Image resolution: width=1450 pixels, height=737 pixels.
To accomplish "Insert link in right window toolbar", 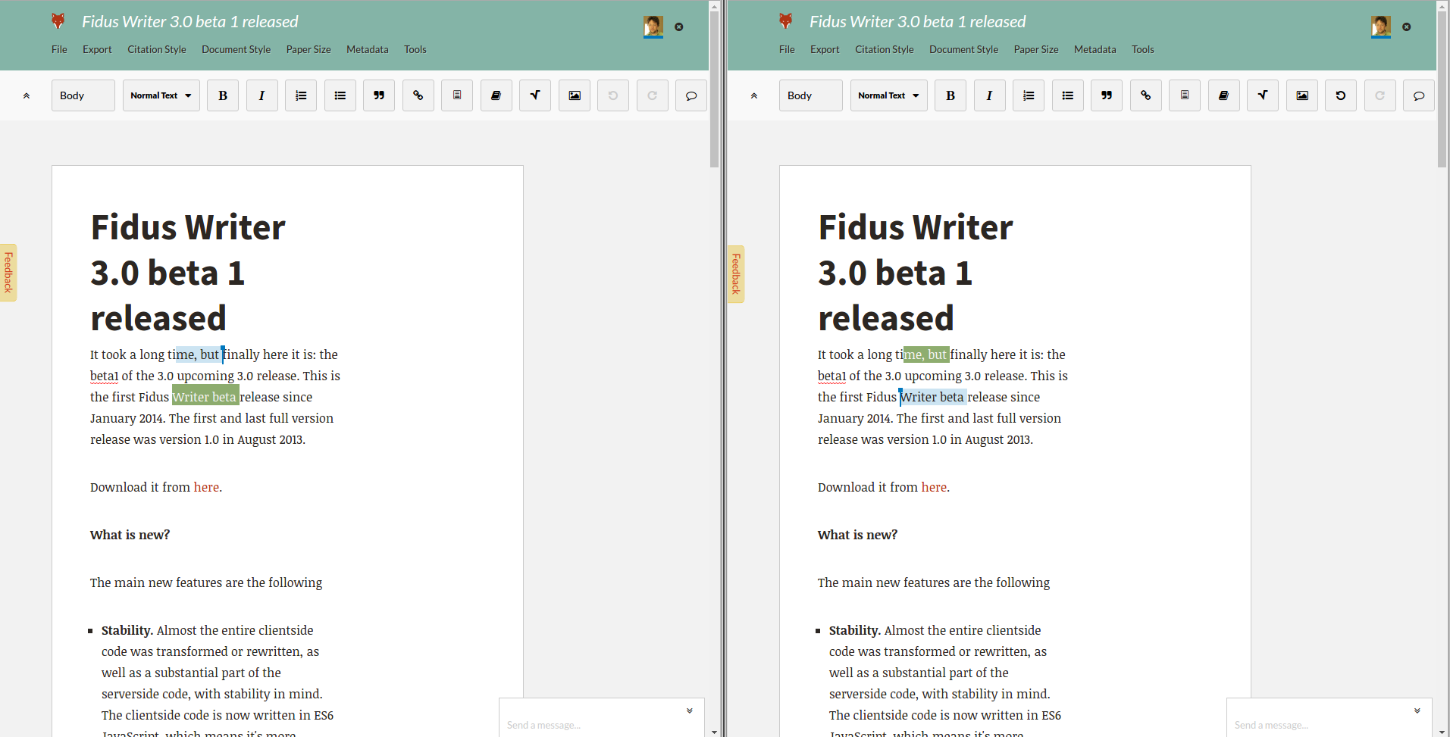I will [1146, 95].
